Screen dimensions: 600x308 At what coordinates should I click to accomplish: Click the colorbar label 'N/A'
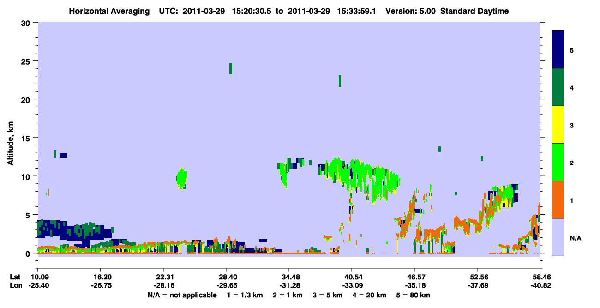575,238
